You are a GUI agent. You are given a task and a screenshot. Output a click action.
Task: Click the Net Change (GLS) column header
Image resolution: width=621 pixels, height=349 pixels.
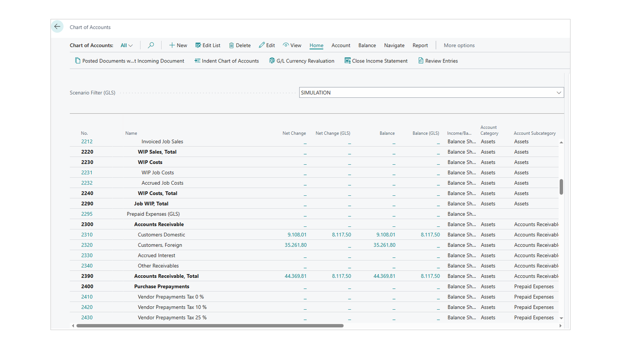(333, 133)
